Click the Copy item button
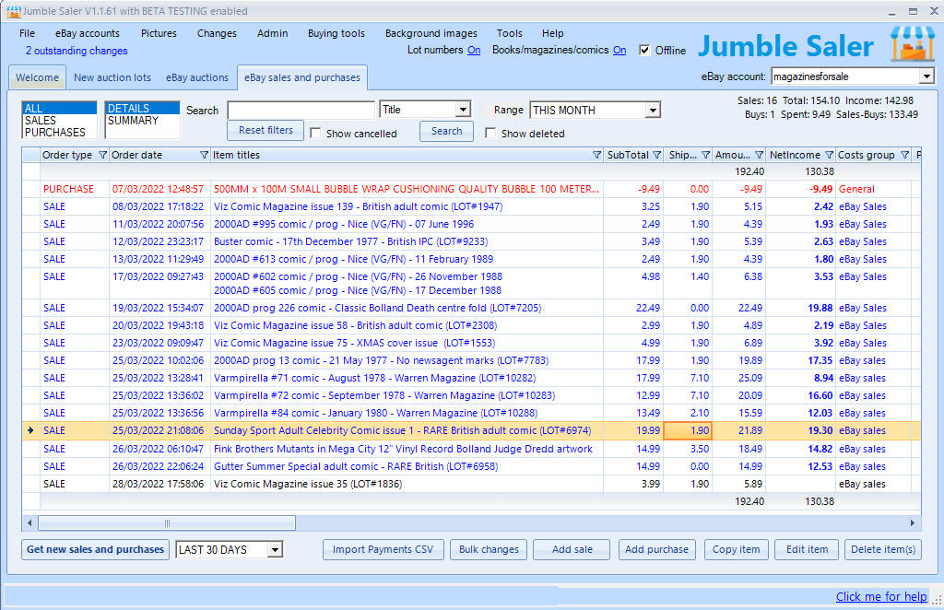This screenshot has height=610, width=944. (x=737, y=549)
